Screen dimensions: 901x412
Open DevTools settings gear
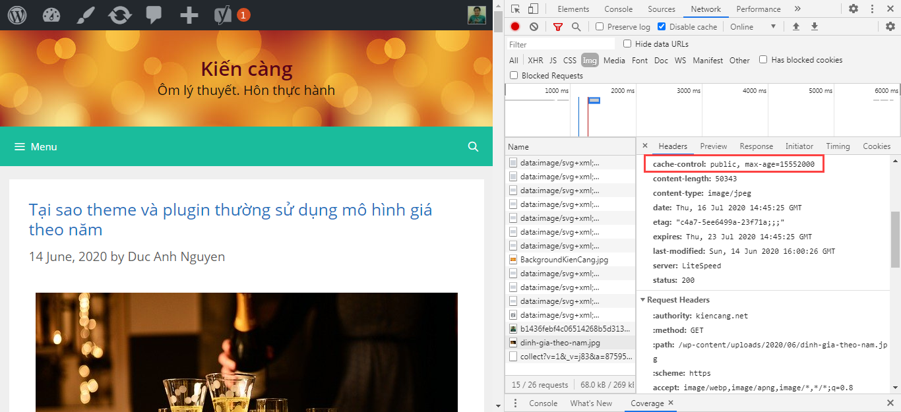tap(854, 9)
